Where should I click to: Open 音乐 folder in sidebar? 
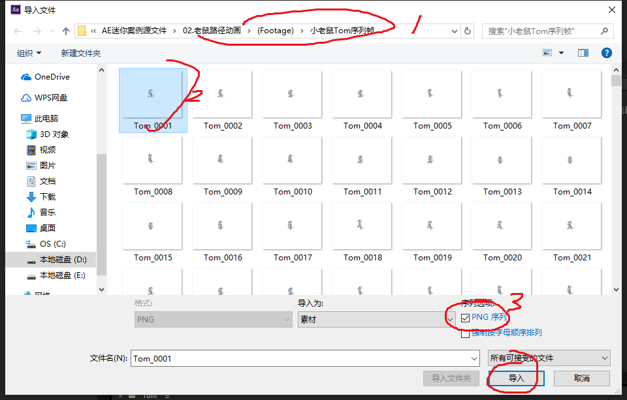[40, 212]
